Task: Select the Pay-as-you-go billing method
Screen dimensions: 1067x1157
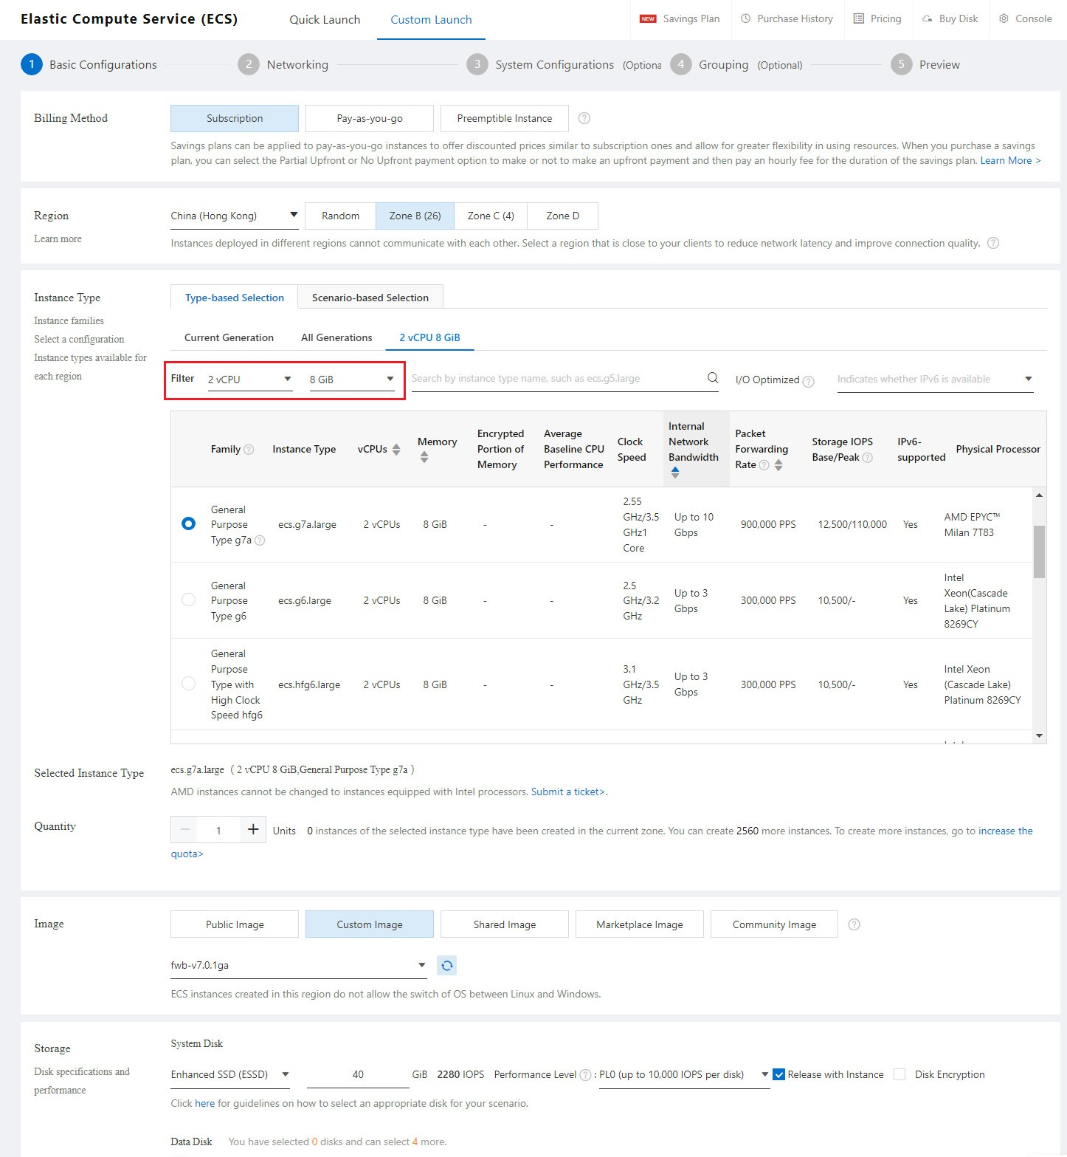Action: pos(369,118)
